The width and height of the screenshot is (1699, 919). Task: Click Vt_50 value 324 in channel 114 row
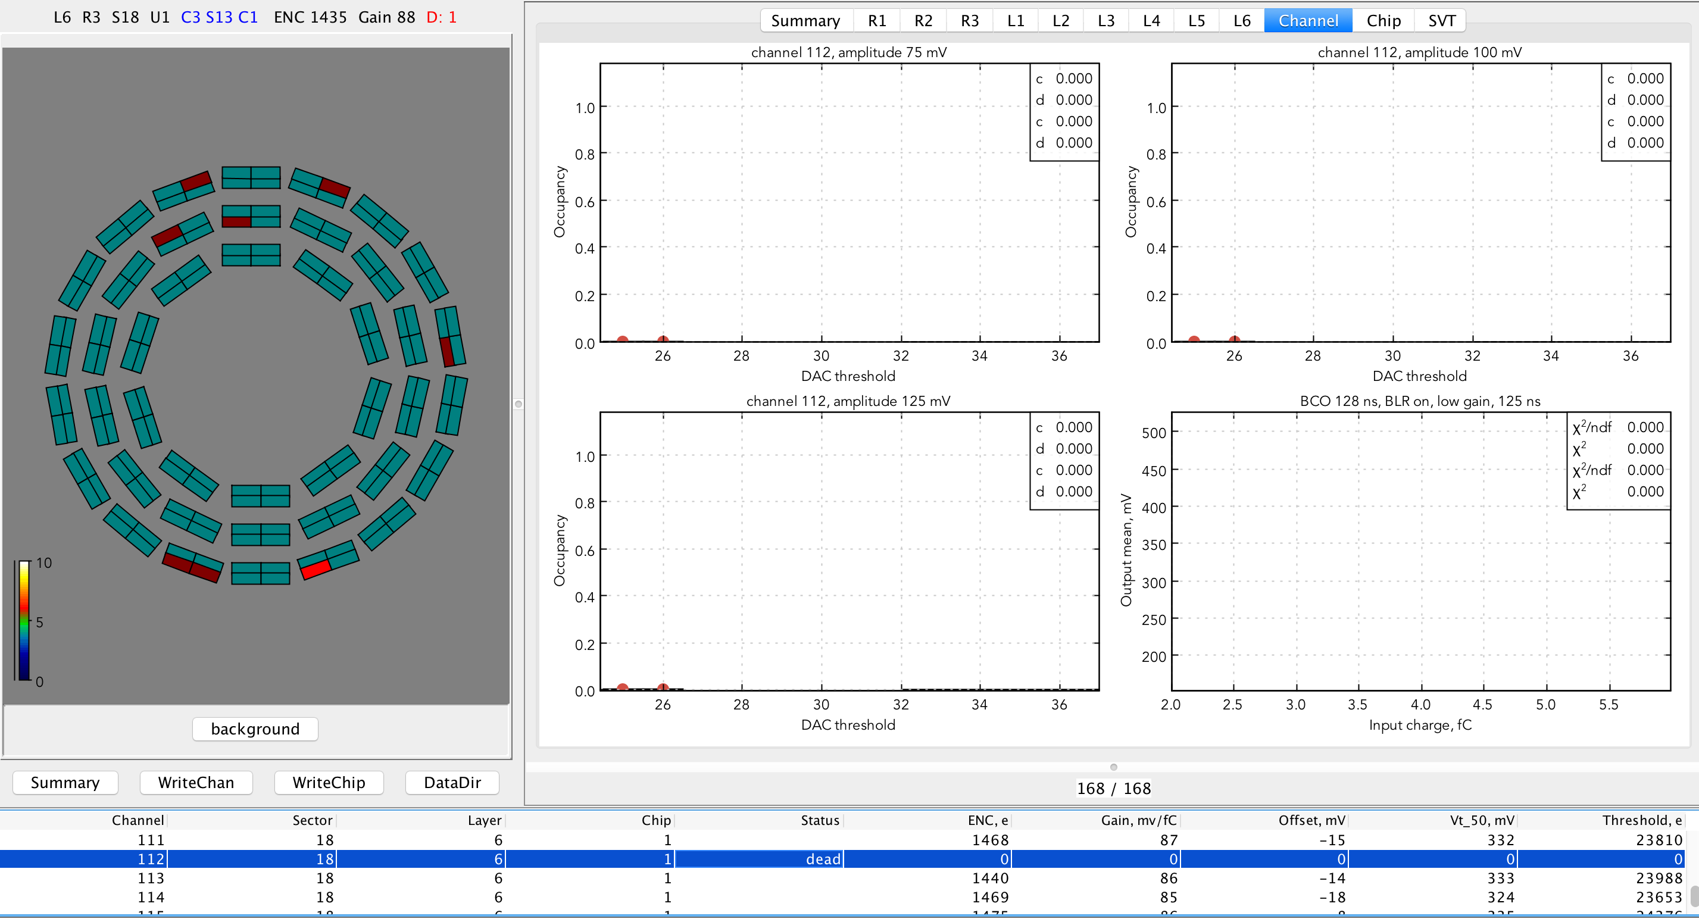pos(1501,897)
